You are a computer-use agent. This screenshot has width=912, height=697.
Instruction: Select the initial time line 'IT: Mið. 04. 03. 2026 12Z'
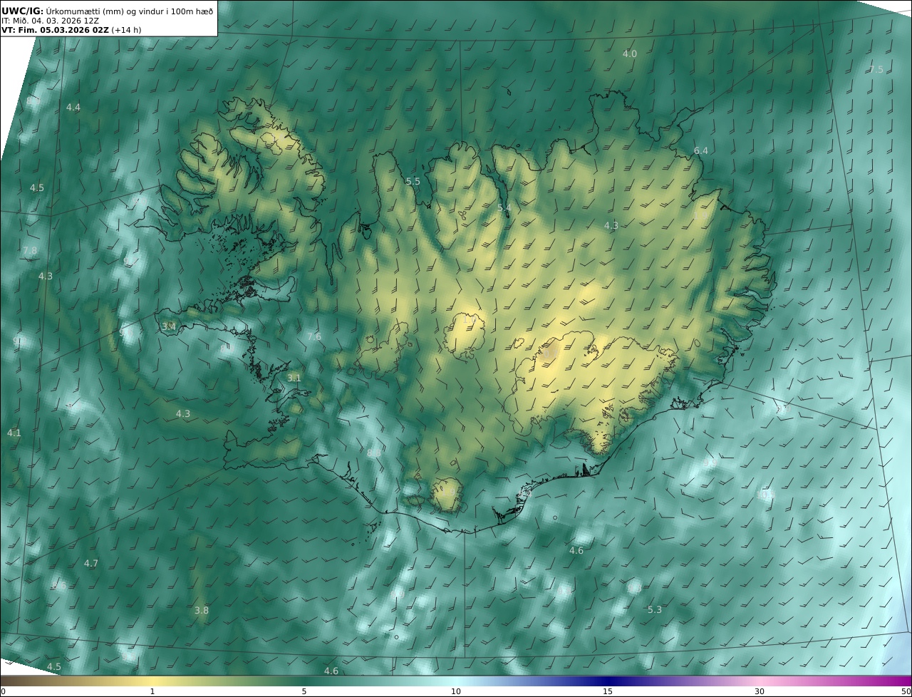click(50, 21)
